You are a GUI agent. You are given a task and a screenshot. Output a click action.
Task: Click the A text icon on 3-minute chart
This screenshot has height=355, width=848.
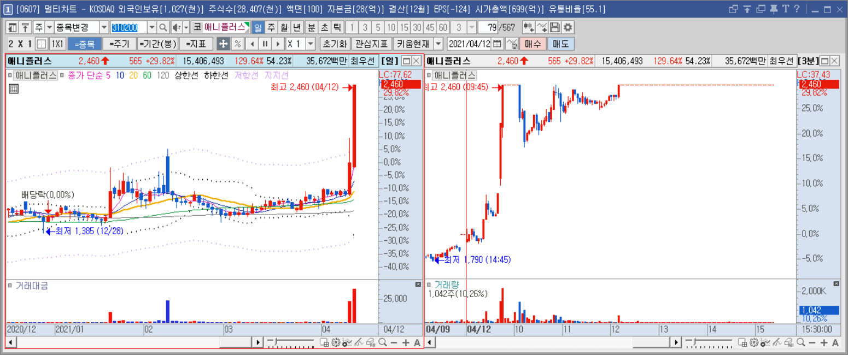pyautogui.click(x=835, y=342)
